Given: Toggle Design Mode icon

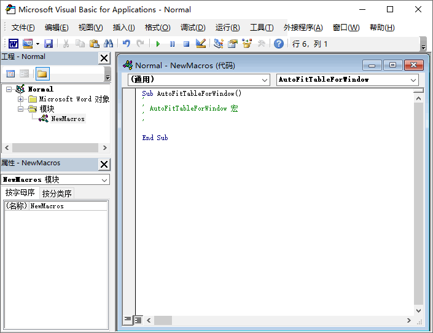Looking at the screenshot, I should click(200, 44).
